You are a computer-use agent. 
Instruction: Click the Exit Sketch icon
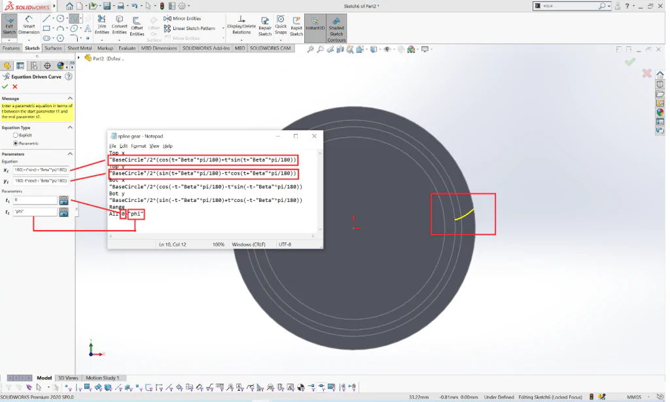click(9, 25)
